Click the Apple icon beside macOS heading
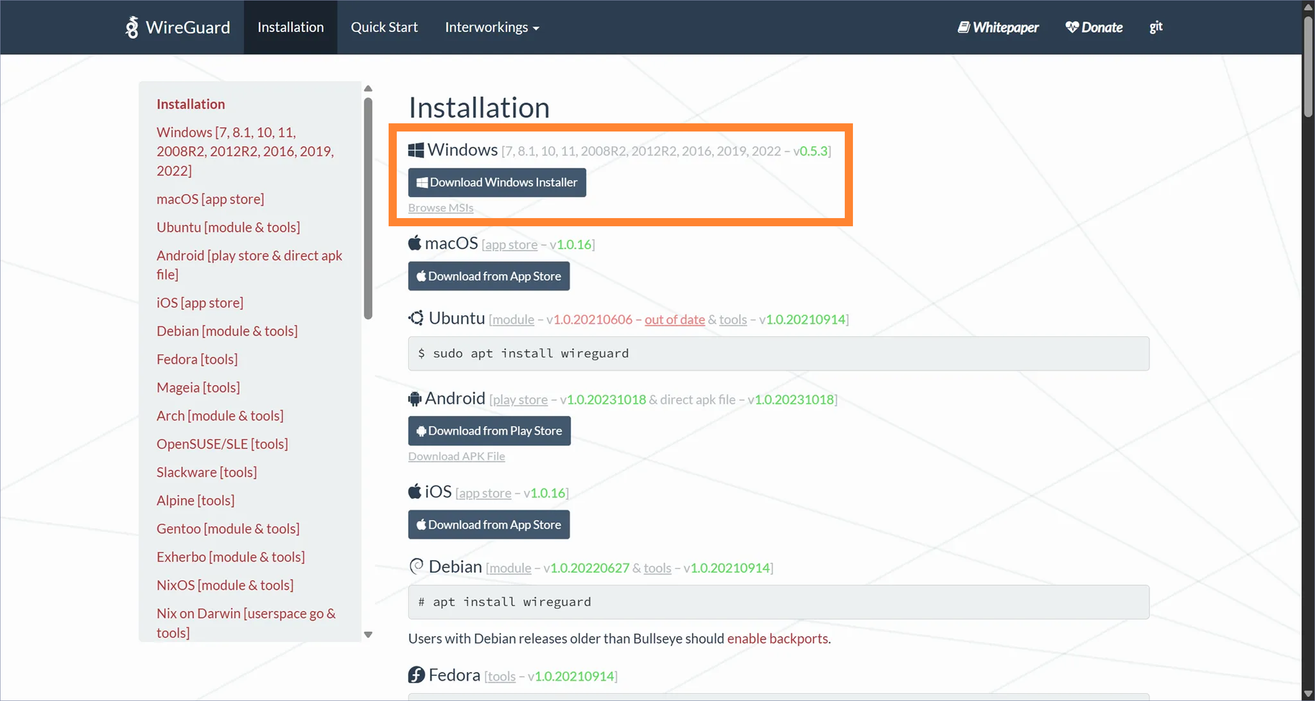 414,243
